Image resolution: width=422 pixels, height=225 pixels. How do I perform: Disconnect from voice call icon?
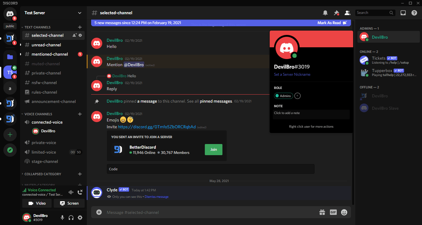[x=80, y=192]
